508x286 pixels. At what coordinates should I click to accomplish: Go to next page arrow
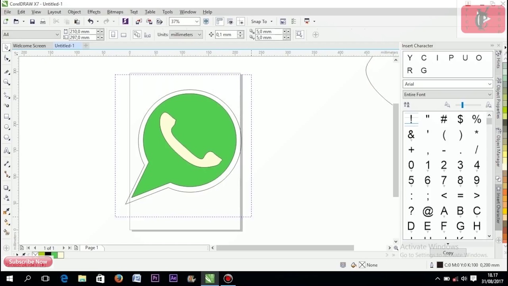tap(63, 248)
